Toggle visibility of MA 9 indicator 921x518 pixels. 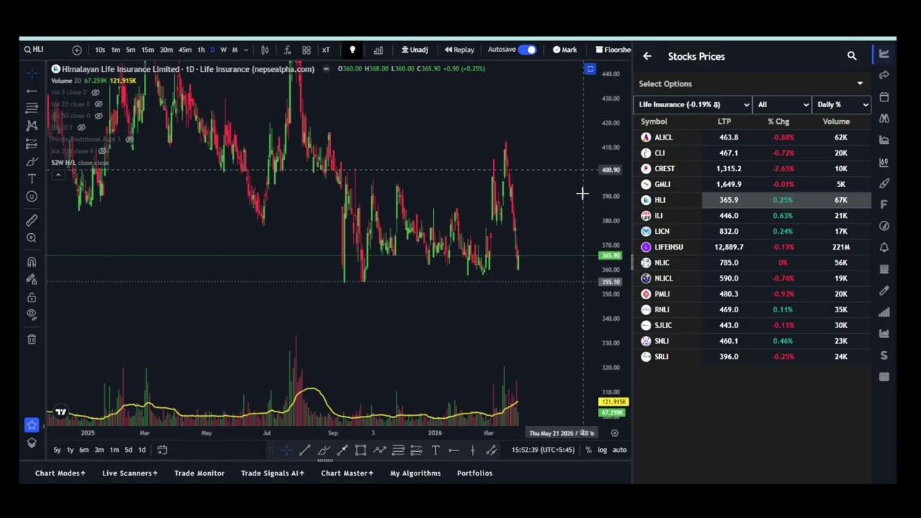click(95, 93)
